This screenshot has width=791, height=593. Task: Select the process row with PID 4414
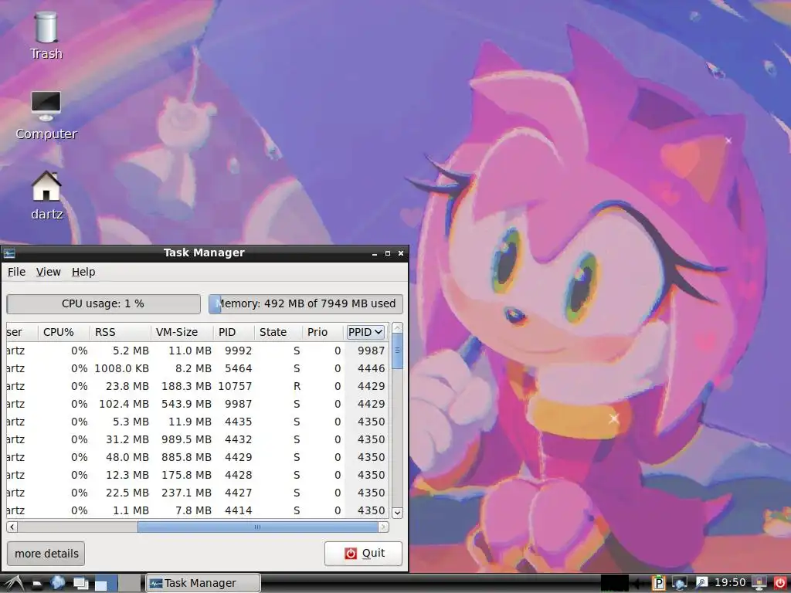pyautogui.click(x=197, y=510)
